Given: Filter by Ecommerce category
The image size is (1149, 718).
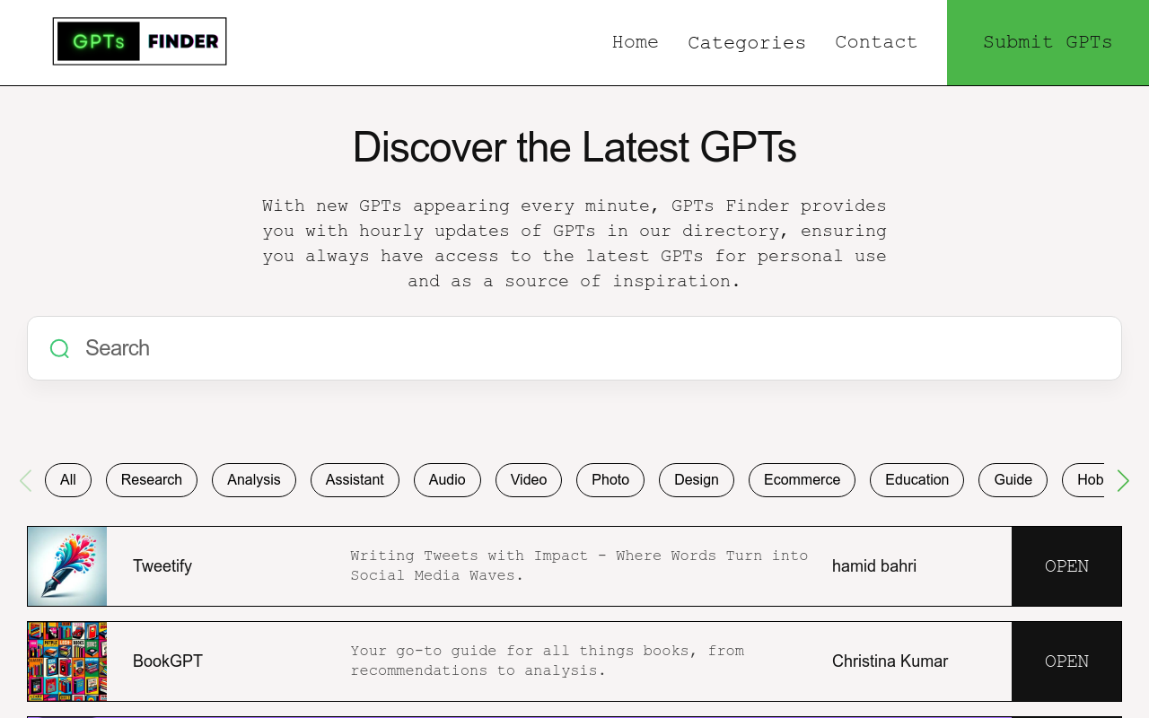Looking at the screenshot, I should 803,480.
